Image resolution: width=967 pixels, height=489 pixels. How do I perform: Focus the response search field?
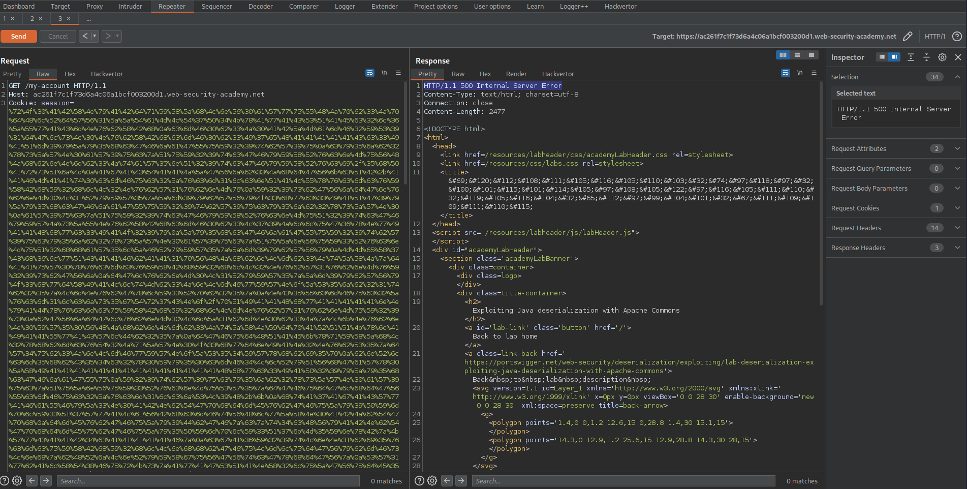[x=623, y=481]
